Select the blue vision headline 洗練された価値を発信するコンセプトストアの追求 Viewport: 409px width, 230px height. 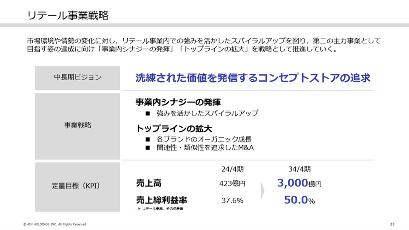coord(253,77)
